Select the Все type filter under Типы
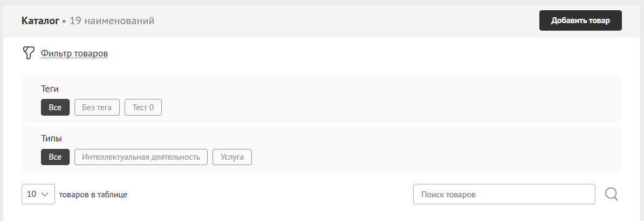This screenshot has height=221, width=644. click(x=55, y=157)
